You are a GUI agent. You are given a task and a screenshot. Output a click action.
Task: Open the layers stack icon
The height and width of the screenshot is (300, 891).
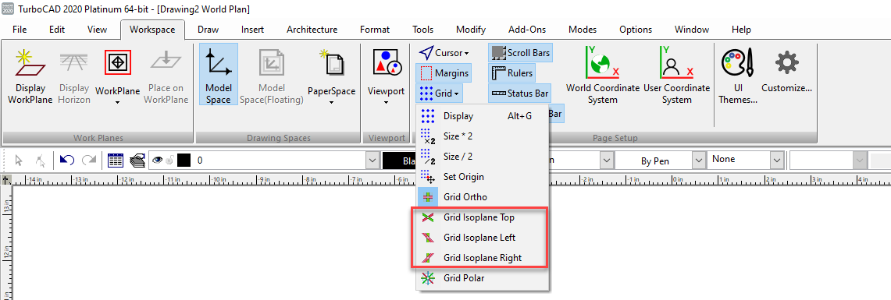coord(137,161)
